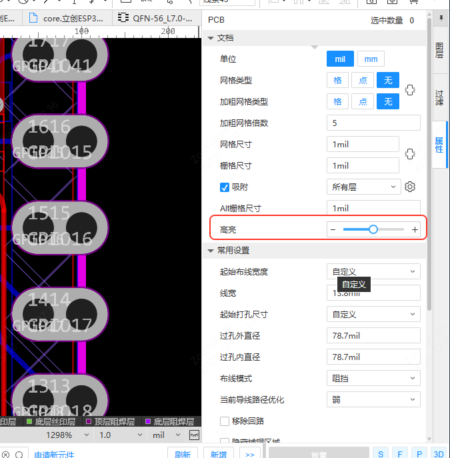
Task: Open the 布线模式 阻挡 dropdown
Action: point(373,378)
